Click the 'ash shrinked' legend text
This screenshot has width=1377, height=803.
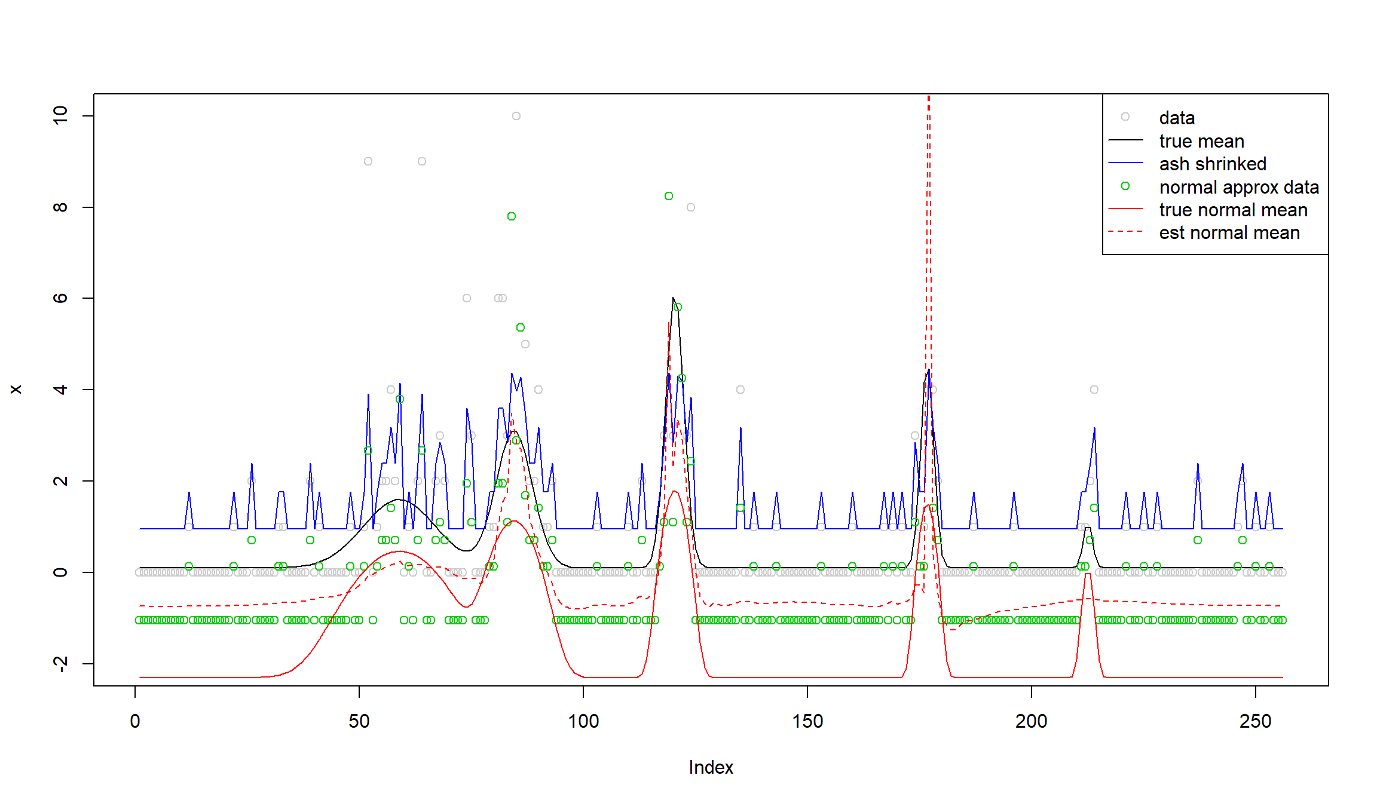point(1213,164)
